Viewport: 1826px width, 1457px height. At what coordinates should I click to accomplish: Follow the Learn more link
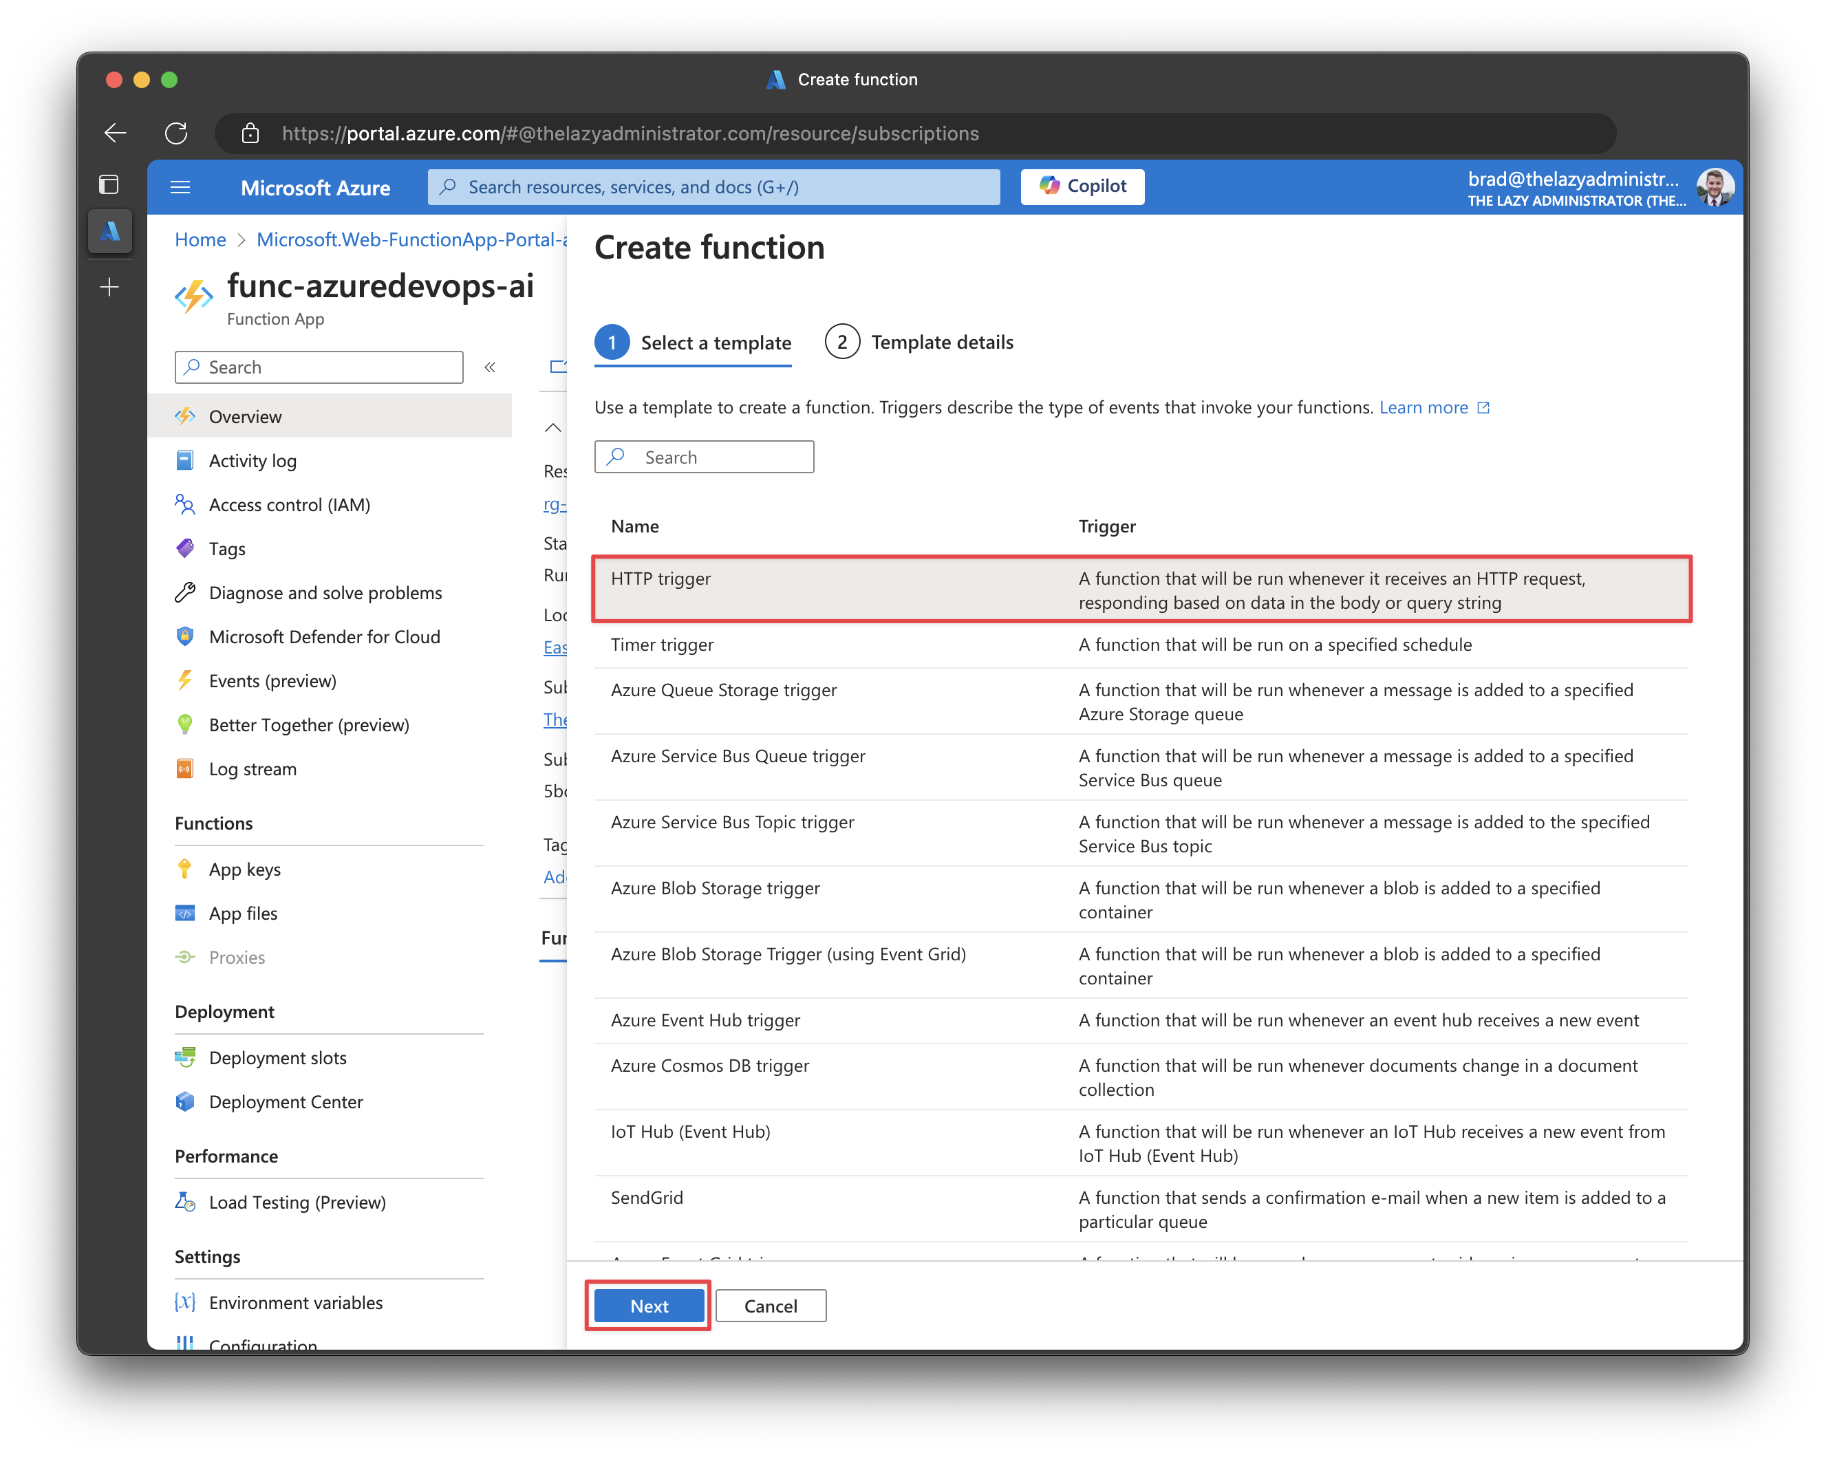(x=1434, y=407)
